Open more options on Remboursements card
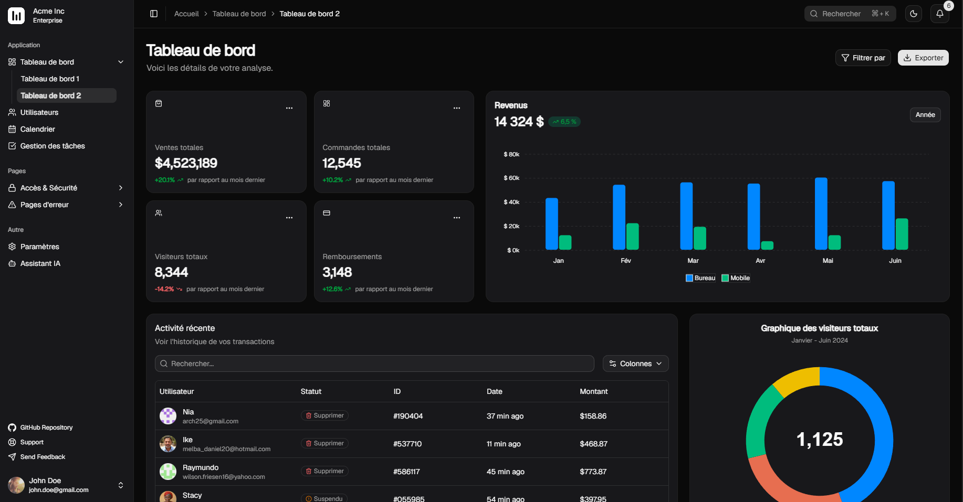This screenshot has width=963, height=502. [x=457, y=218]
